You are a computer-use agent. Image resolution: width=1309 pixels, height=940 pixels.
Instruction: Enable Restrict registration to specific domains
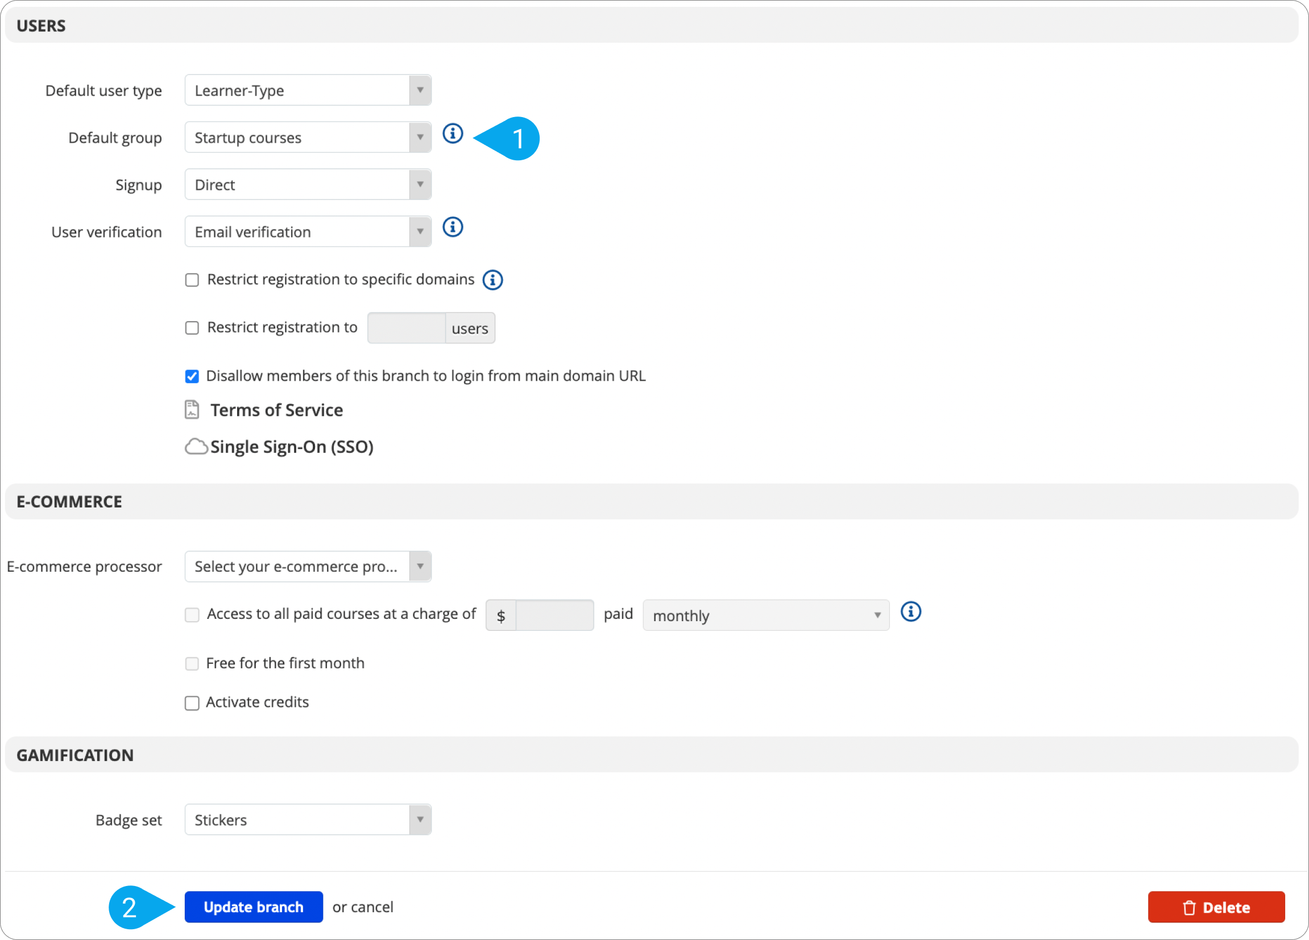coord(192,280)
